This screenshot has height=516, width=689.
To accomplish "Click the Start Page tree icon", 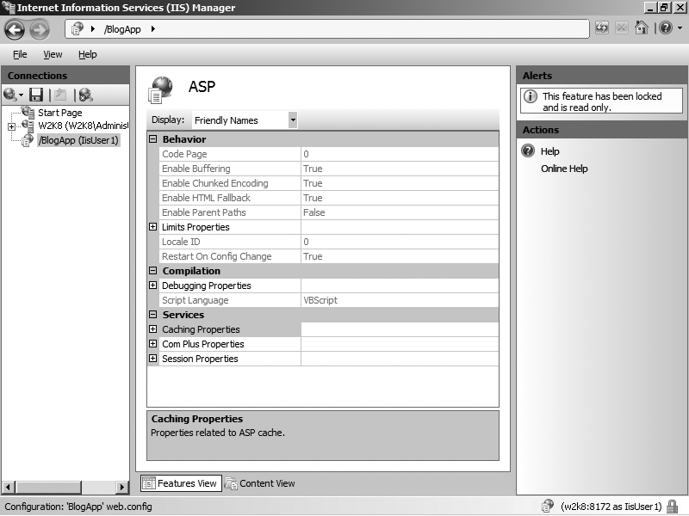I will (x=28, y=113).
